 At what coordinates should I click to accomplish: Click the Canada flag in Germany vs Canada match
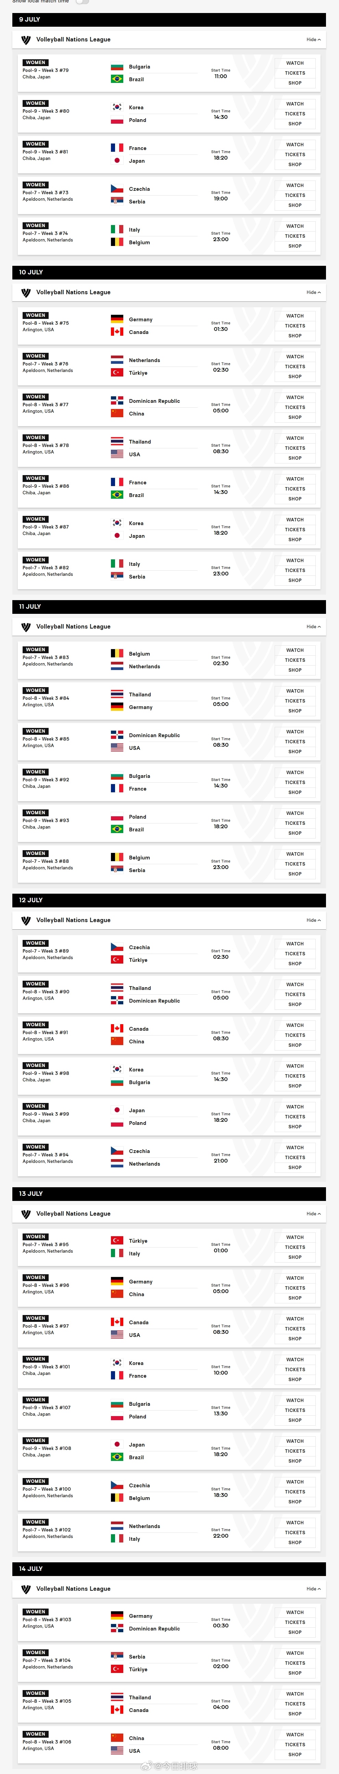117,332
